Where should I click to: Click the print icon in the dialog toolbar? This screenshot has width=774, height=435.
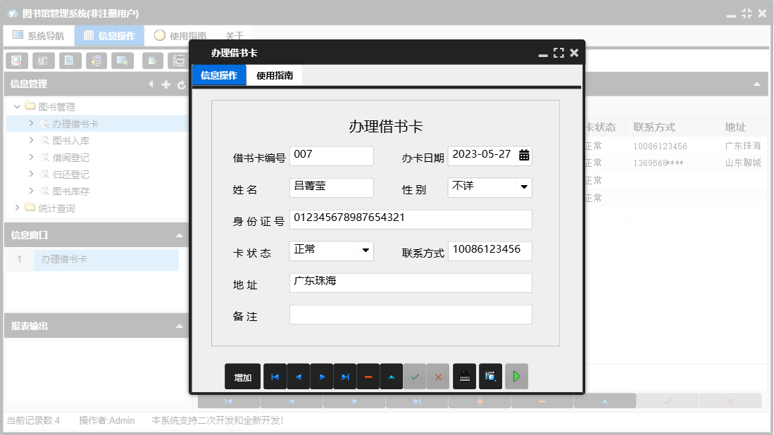(464, 376)
